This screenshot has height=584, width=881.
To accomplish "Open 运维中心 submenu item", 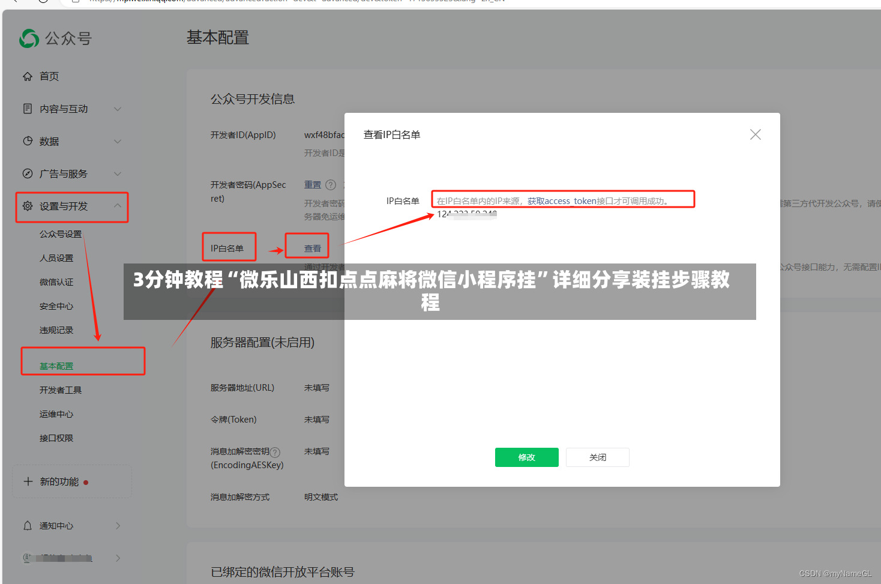I will coord(56,414).
